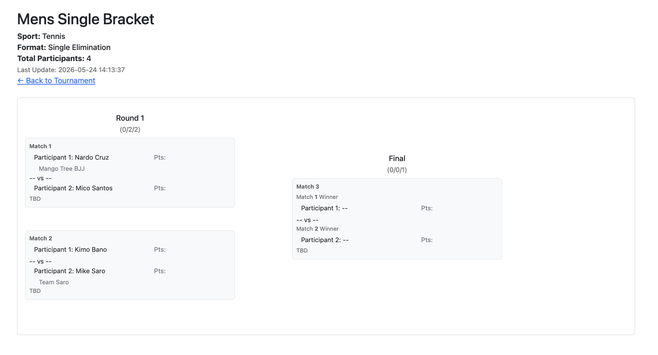Select Participant 2: Mike Saro
The image size is (658, 355).
(70, 271)
